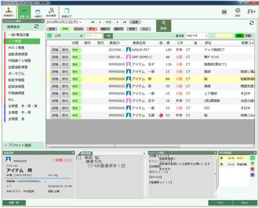Open the user account icon menu
The width and height of the screenshot is (259, 208).
(251, 12)
